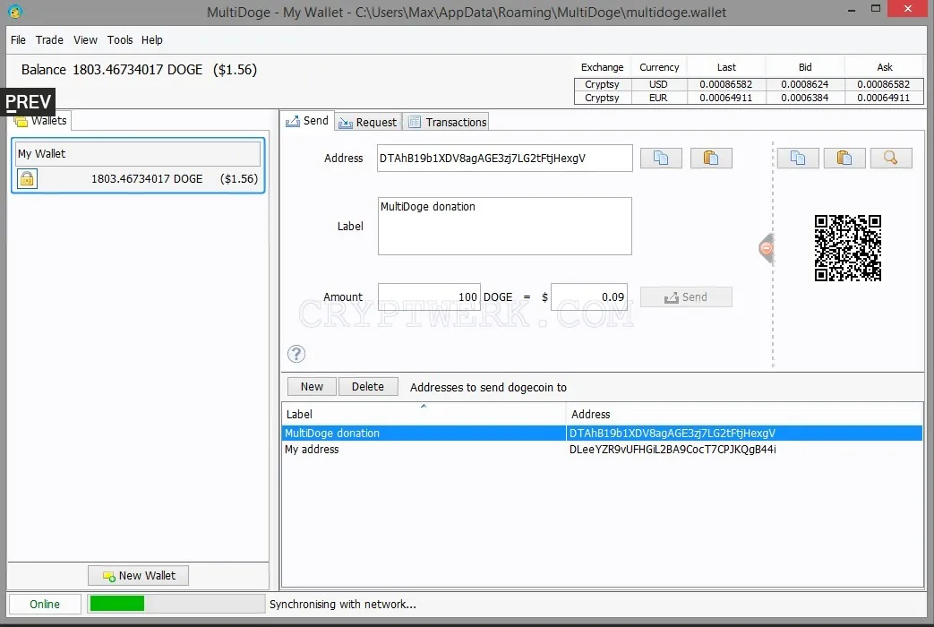Click the Online status indicator
This screenshot has height=627, width=934.
coord(45,604)
